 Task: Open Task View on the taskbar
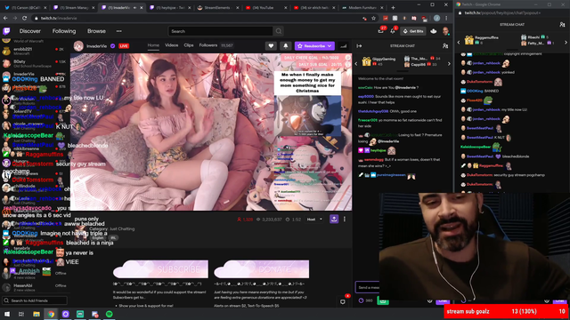coord(21,314)
